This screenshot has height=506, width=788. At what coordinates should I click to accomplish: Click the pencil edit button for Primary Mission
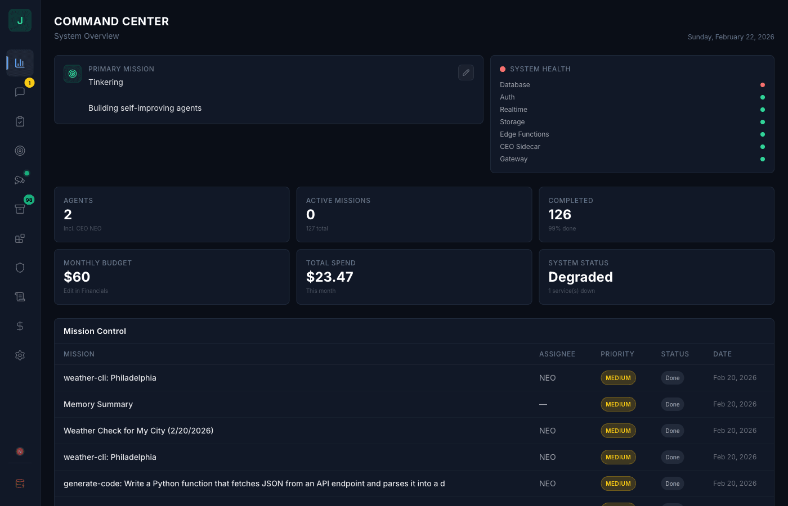465,73
